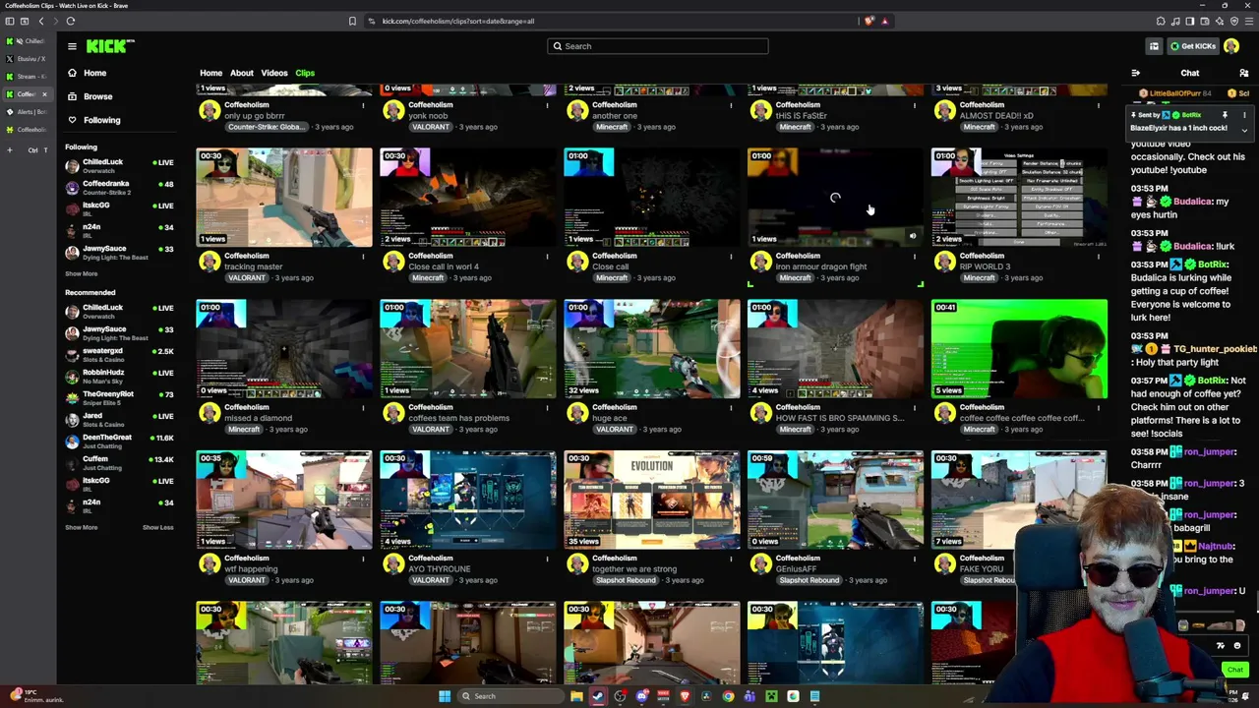
Task: Click the pin icon on pinned chat message
Action: tap(1225, 115)
